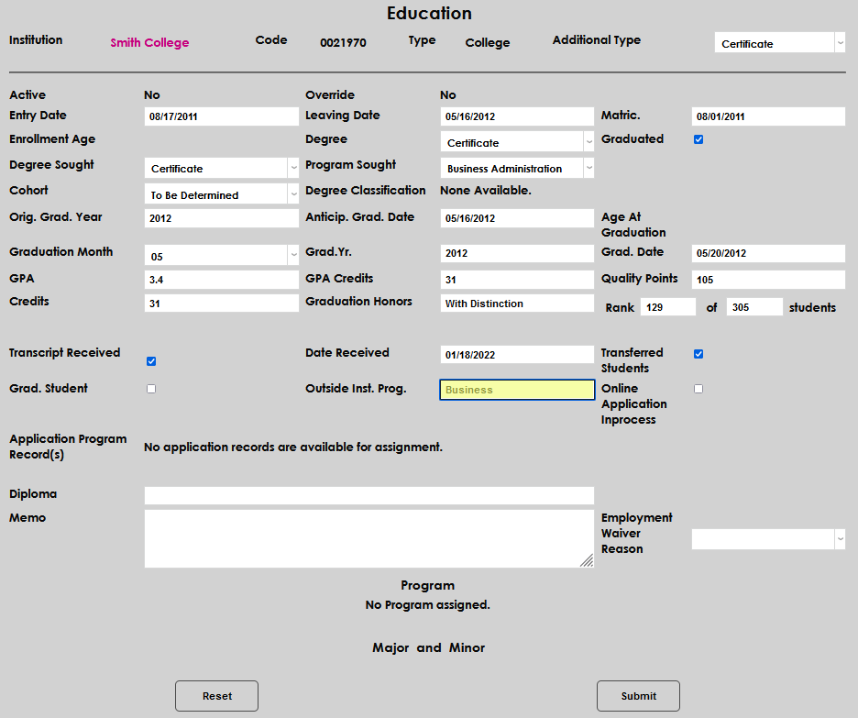This screenshot has height=718, width=858.
Task: Click the Diploma text field
Action: (x=368, y=495)
